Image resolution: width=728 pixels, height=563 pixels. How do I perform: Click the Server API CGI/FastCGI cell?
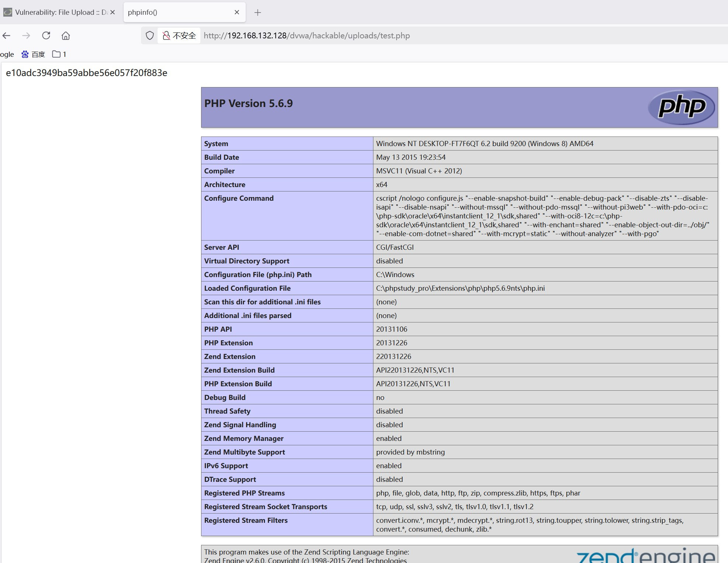pyautogui.click(x=395, y=247)
